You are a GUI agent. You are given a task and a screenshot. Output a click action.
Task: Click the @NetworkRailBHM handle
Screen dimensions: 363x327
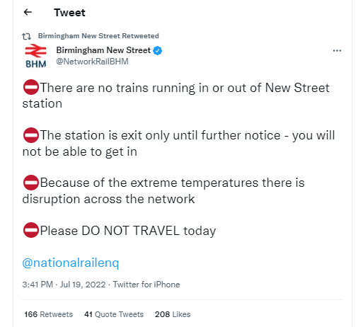[92, 62]
